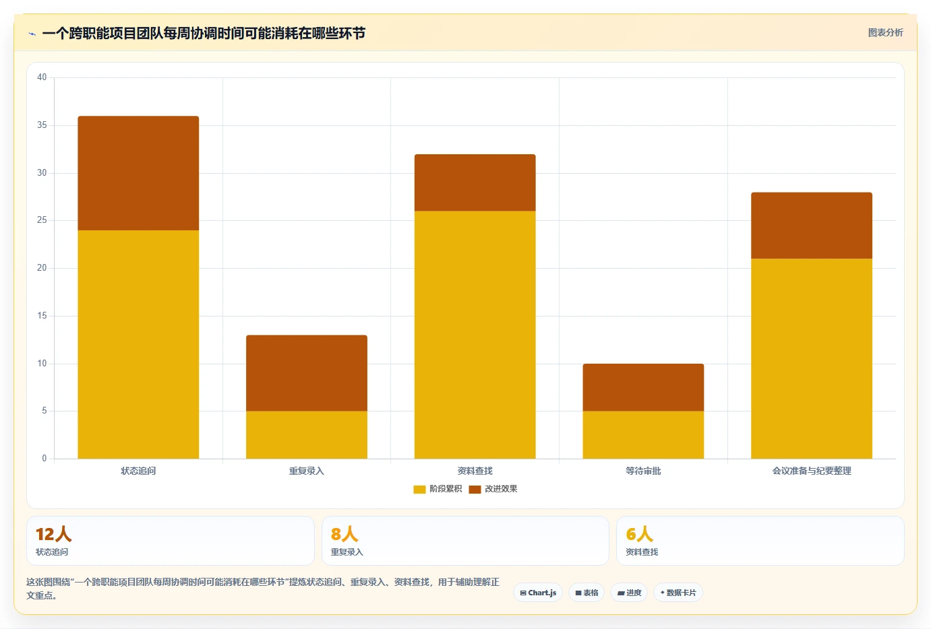Viewport: 931px width, 629px height.
Task: Click the yellow 会议准备与纪要整理 bar segment
Action: (812, 358)
